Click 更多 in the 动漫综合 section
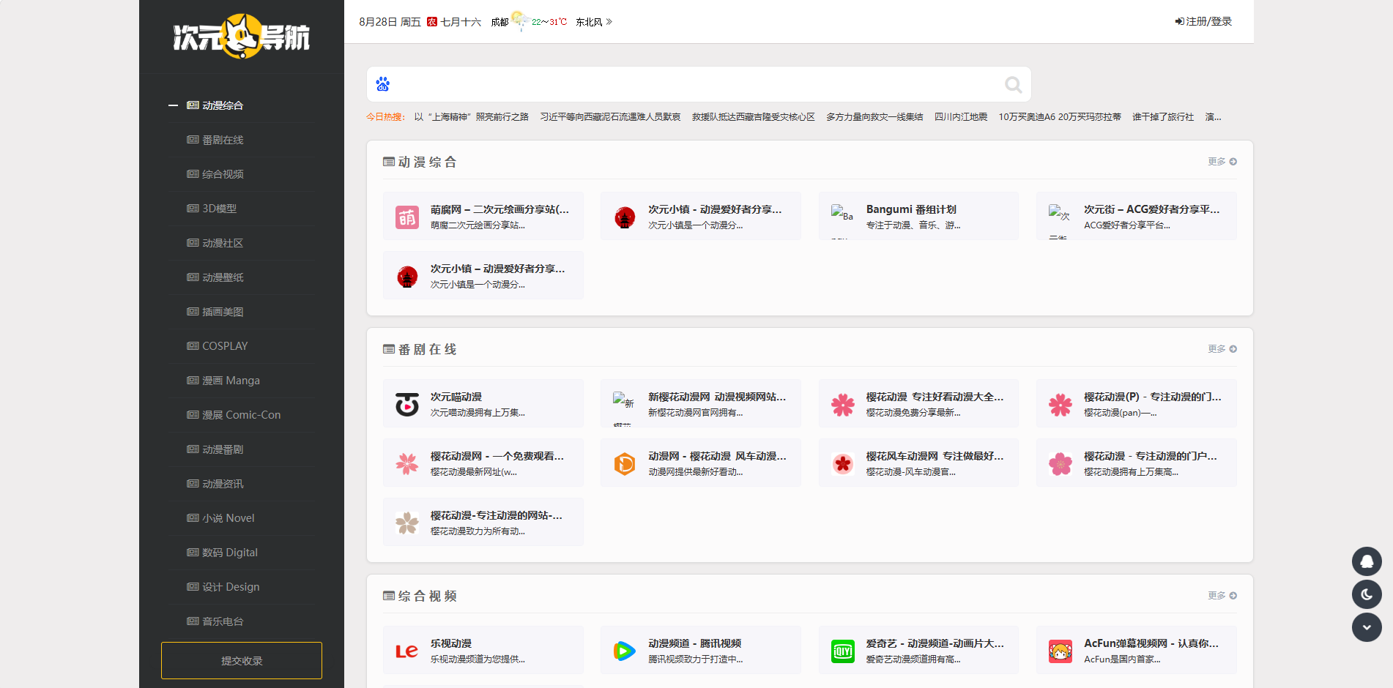 pyautogui.click(x=1222, y=162)
